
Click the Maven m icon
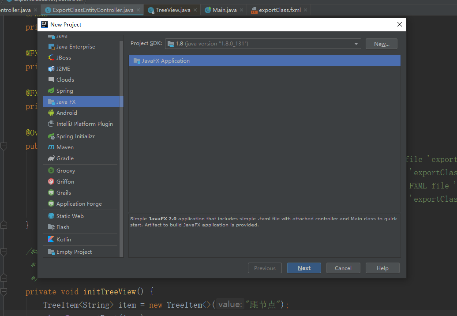coord(51,147)
